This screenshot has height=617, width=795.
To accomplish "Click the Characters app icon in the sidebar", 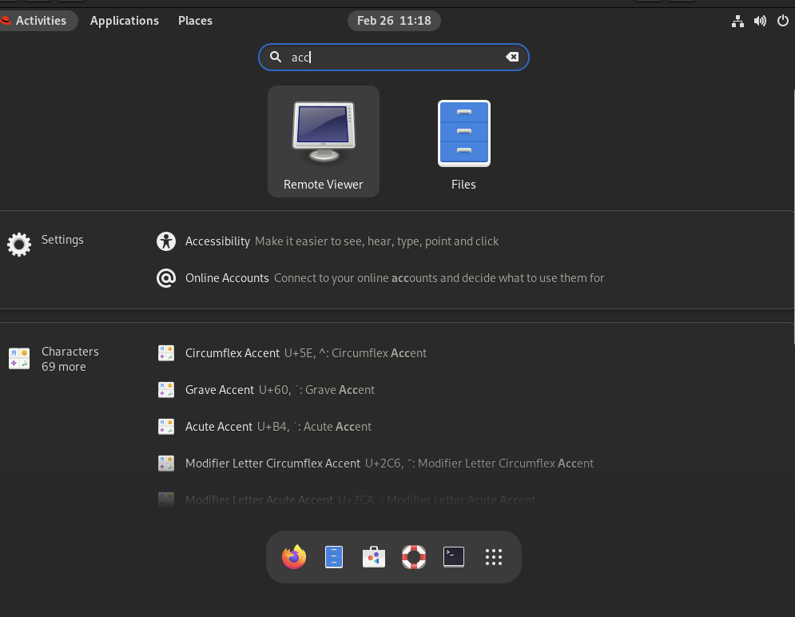I will [18, 358].
